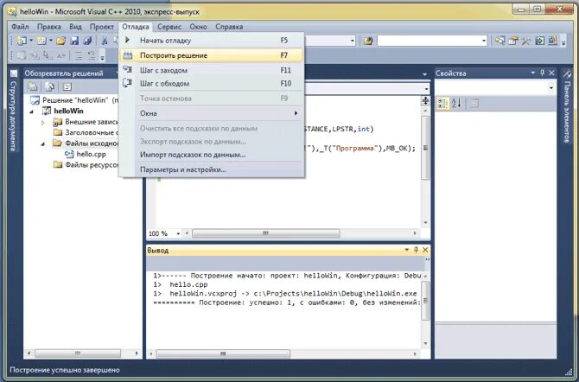Click the Output panel vertical scroll down arrow
Viewport: 579px width, 382px height.
tap(425, 344)
